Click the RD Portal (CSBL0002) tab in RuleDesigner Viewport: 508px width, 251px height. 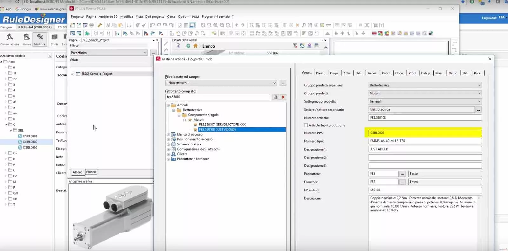[x=35, y=27]
